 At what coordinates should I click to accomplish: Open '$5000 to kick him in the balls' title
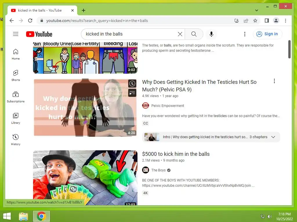click(176, 154)
